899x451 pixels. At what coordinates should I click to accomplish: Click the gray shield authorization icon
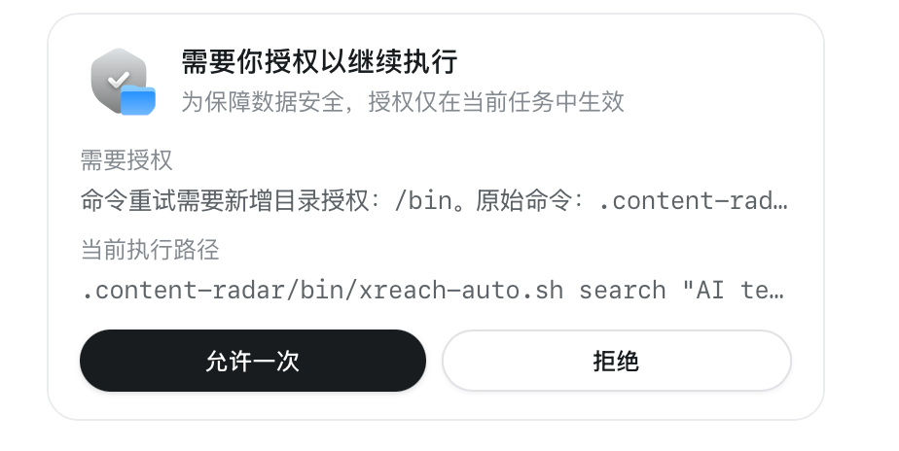pyautogui.click(x=119, y=79)
